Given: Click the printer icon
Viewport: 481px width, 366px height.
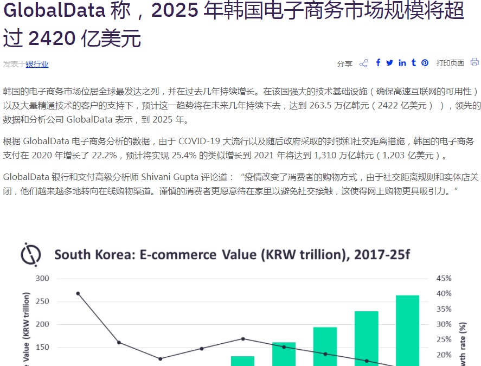Looking at the screenshot, I should coord(474,62).
